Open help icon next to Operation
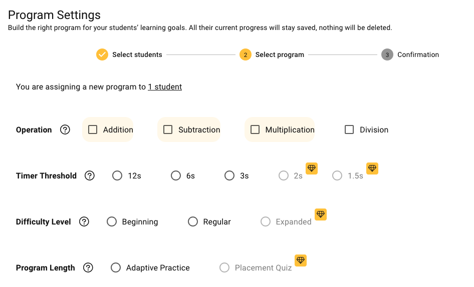The width and height of the screenshot is (474, 287). pos(65,129)
